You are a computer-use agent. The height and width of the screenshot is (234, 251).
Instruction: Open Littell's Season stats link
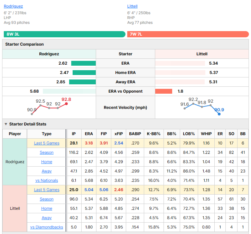[47, 199]
